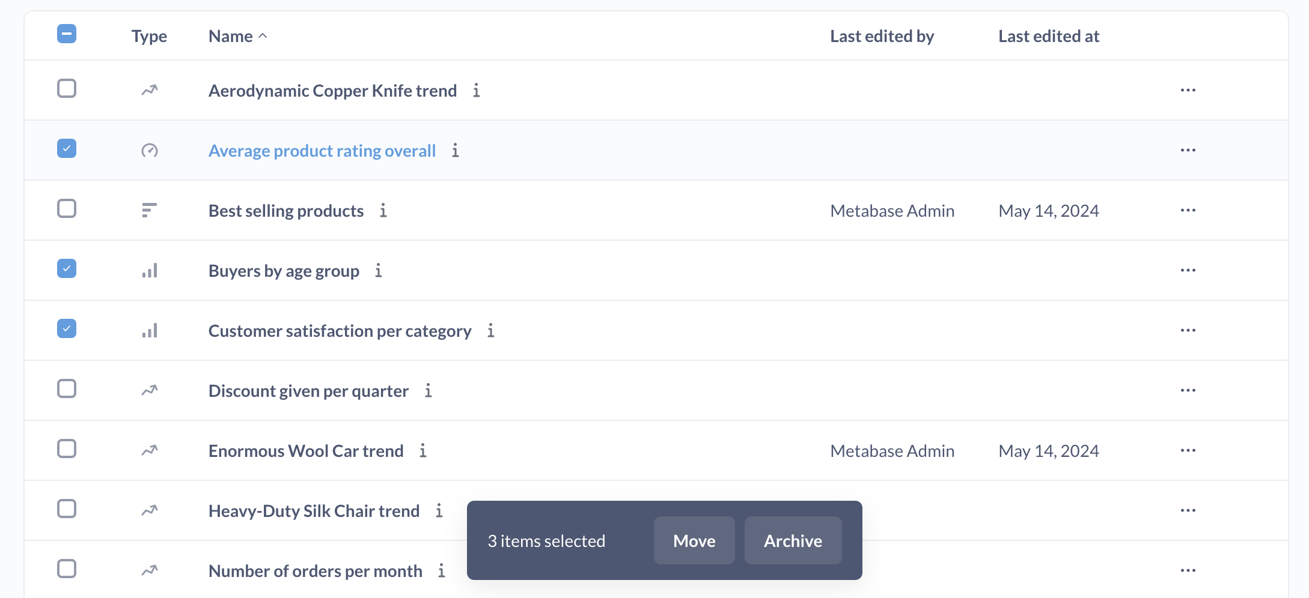Select the Number of orders per month checkbox
This screenshot has height=598, width=1309.
pos(67,568)
